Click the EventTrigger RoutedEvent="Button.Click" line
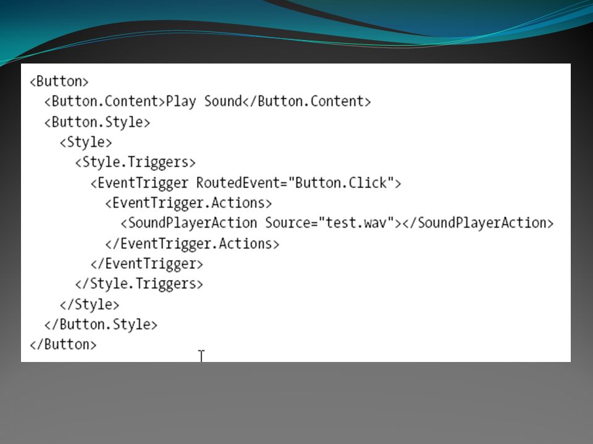 coord(246,183)
